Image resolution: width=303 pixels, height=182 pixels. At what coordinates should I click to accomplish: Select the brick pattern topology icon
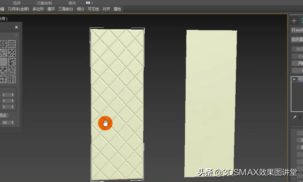coord(3,44)
